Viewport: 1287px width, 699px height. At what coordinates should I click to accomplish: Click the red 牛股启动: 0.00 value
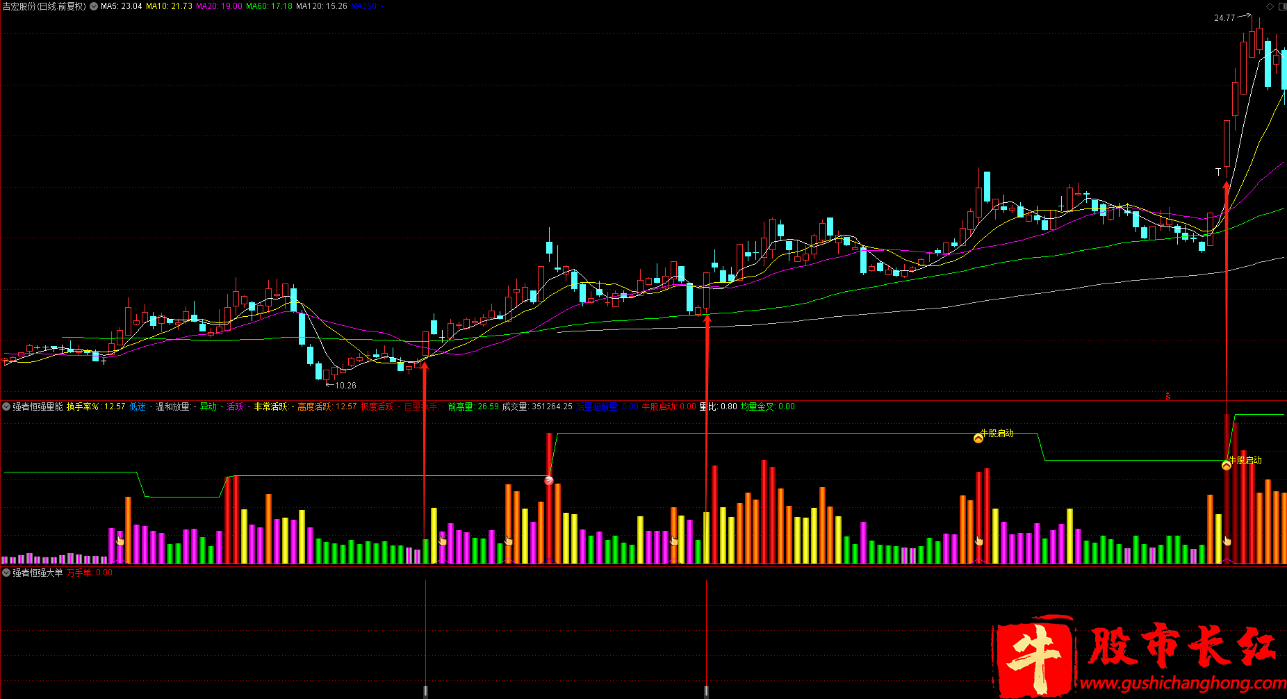[x=669, y=406]
